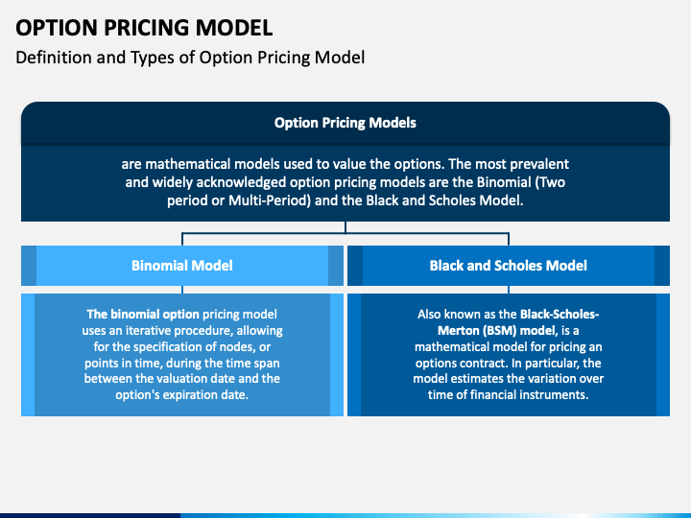
Task: Click right dark accent of Black and Scholes header
Action: coord(662,266)
